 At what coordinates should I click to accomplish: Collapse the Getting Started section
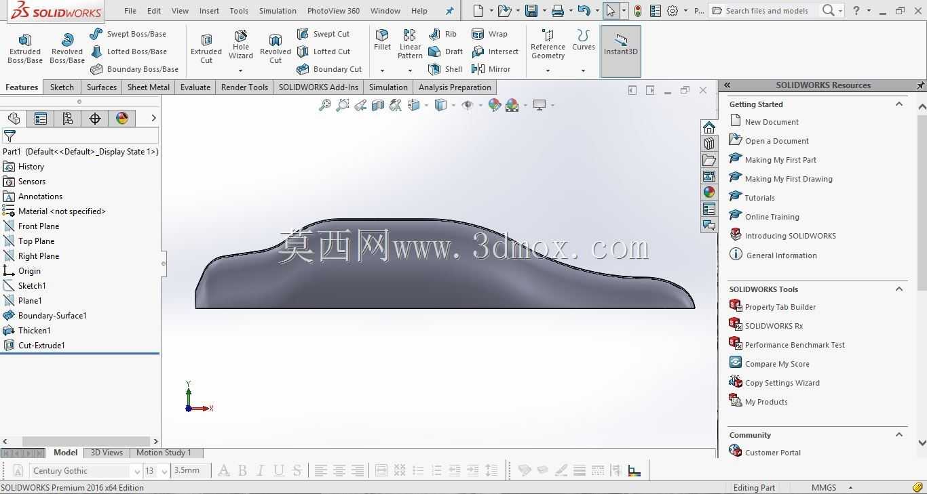[x=899, y=104]
